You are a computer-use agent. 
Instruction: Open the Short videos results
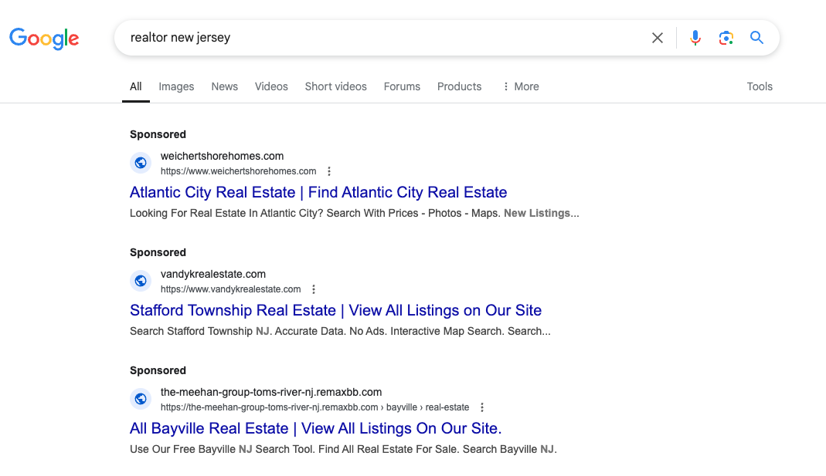tap(335, 86)
